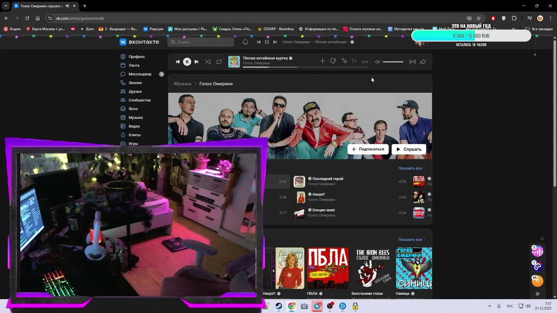Screen dimensions: 557x313
Task: Open the Яндекс bookmark
Action: (12, 29)
